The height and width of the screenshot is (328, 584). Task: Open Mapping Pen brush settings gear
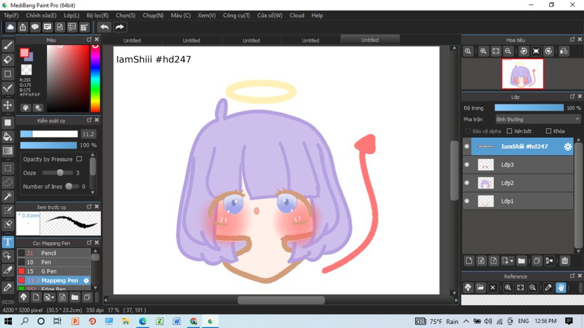(x=86, y=280)
